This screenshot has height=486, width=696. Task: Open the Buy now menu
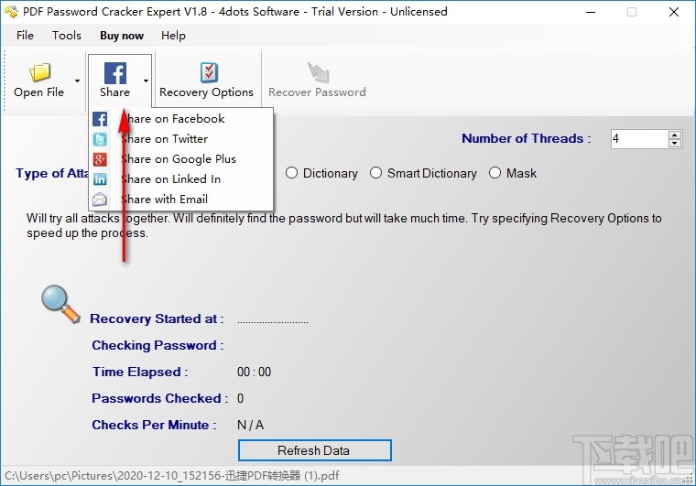tap(122, 36)
